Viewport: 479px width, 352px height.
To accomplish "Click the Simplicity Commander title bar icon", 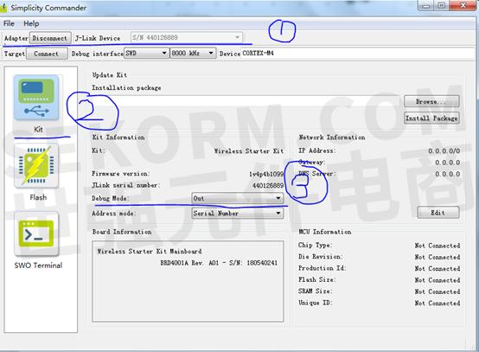I will coord(3,8).
